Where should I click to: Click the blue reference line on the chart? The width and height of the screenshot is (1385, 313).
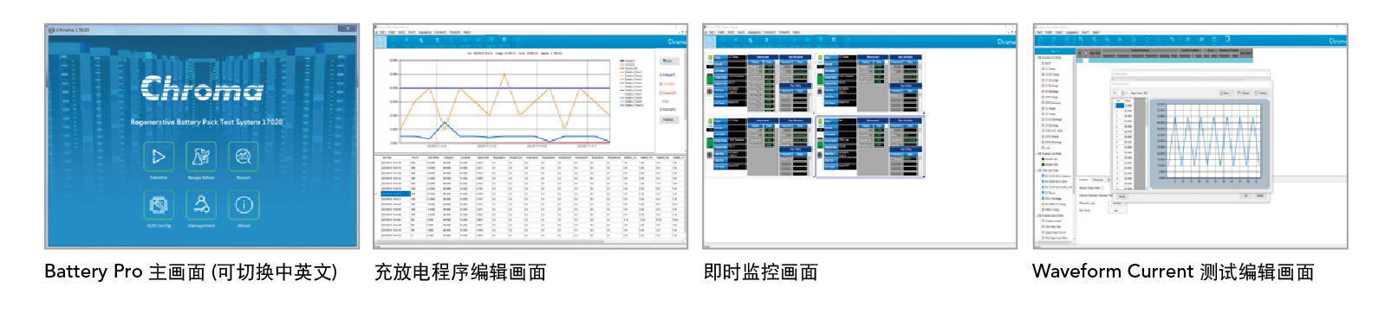tap(505, 88)
